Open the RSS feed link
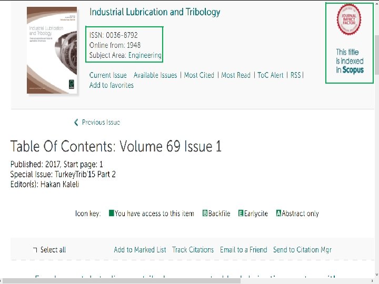This screenshot has width=379, height=284. [x=295, y=75]
